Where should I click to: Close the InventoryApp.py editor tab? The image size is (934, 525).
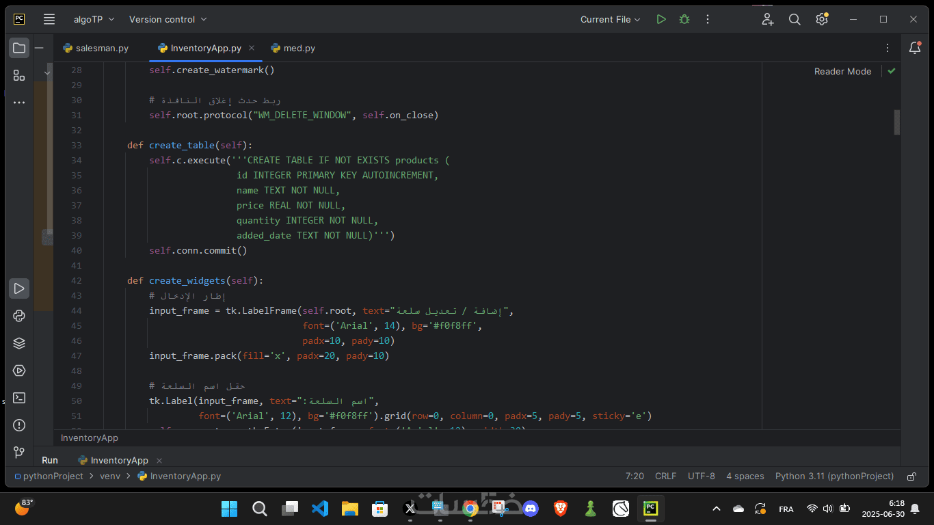click(x=252, y=48)
